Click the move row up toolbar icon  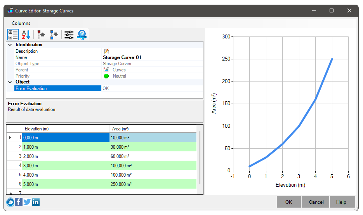pyautogui.click(x=41, y=35)
